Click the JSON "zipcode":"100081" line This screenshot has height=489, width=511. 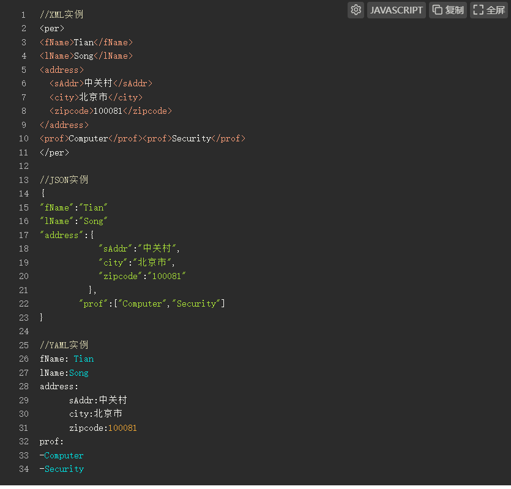[x=142, y=277]
